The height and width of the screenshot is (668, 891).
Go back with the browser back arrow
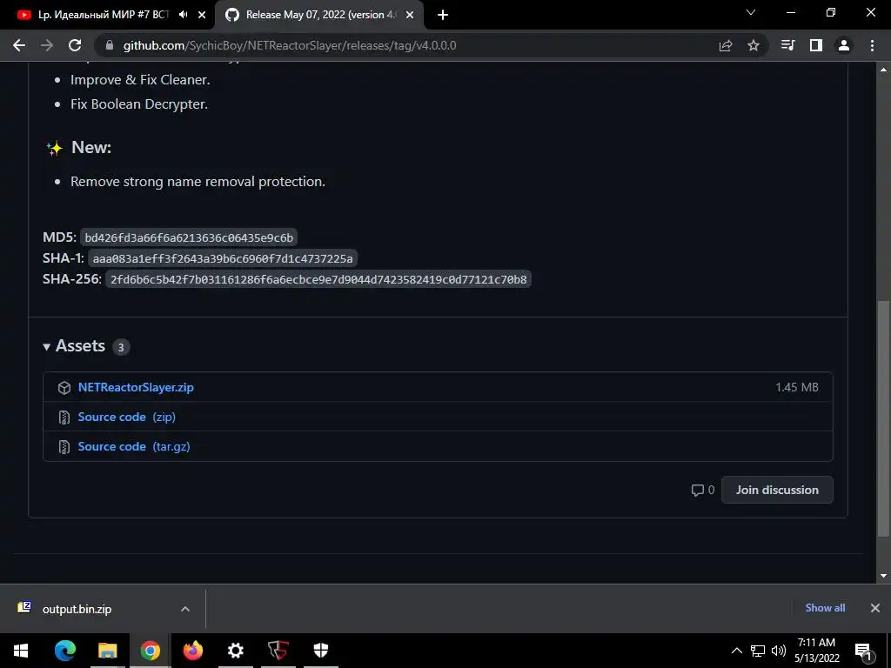pyautogui.click(x=19, y=45)
